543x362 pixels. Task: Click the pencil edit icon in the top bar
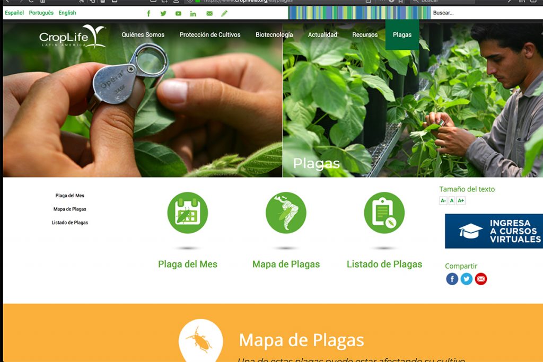coord(224,13)
